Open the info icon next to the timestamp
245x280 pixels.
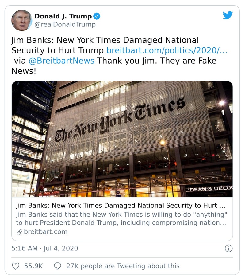click(228, 249)
